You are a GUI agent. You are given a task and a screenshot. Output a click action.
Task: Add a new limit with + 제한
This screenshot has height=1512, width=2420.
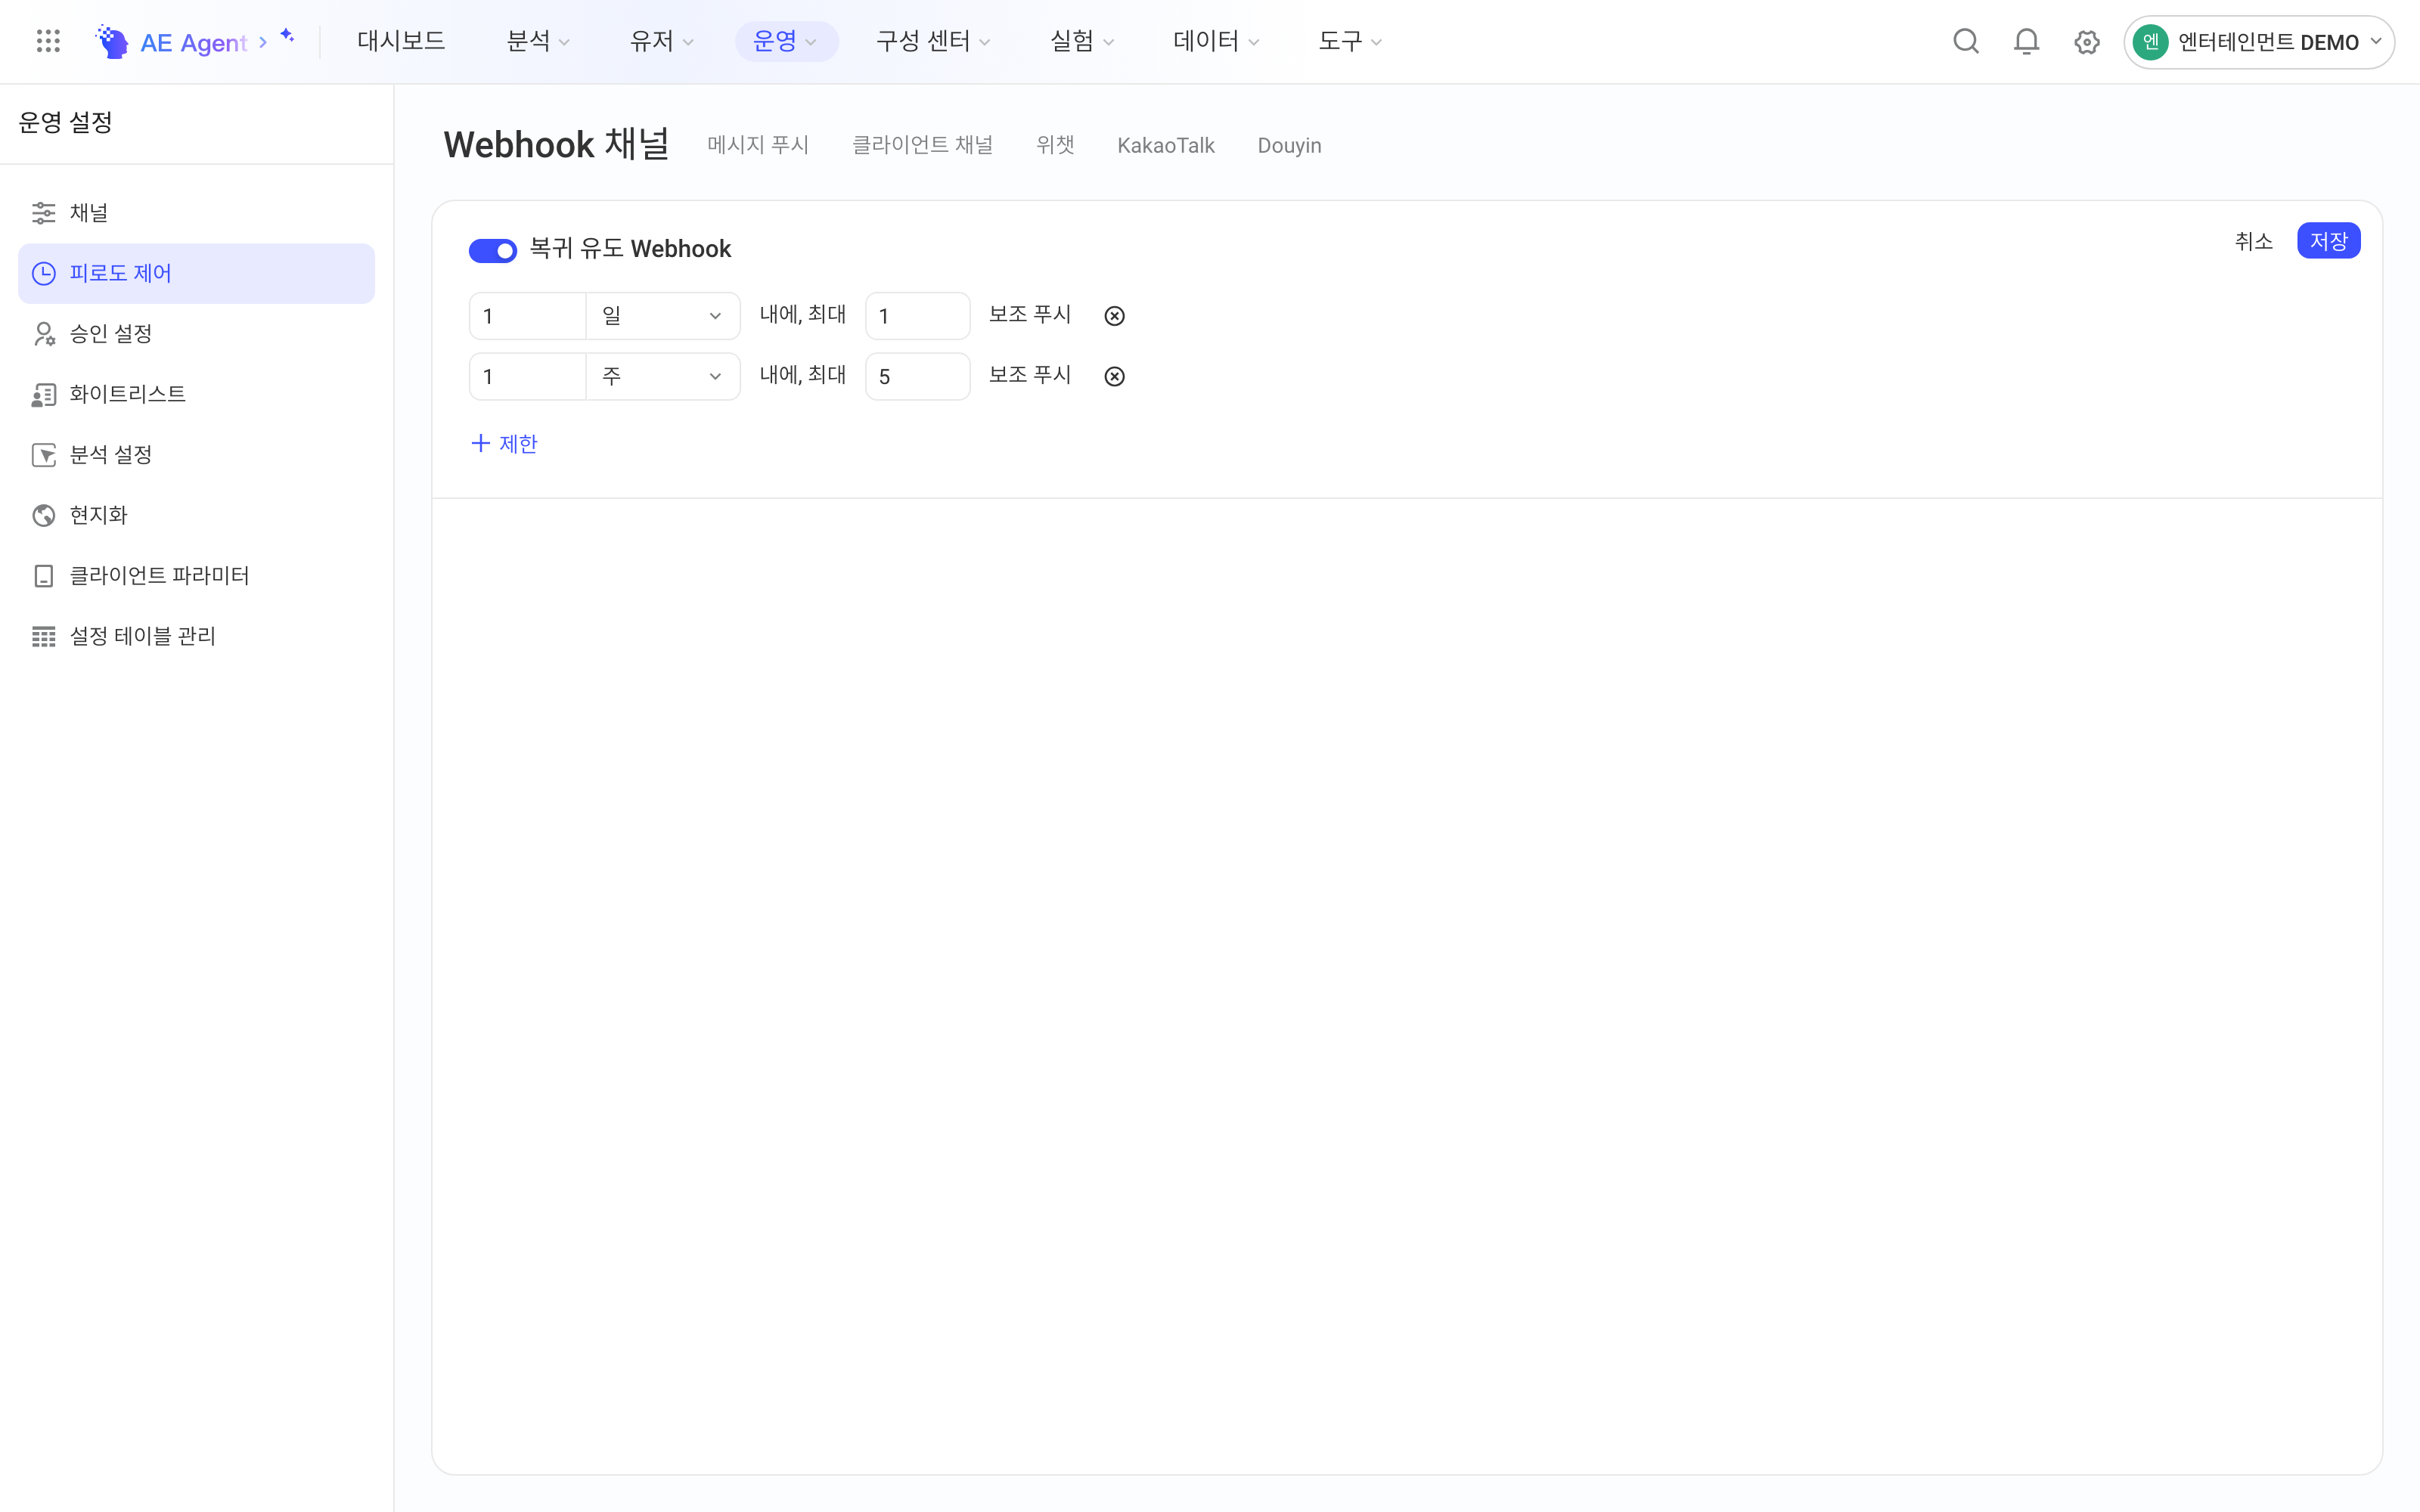point(504,444)
